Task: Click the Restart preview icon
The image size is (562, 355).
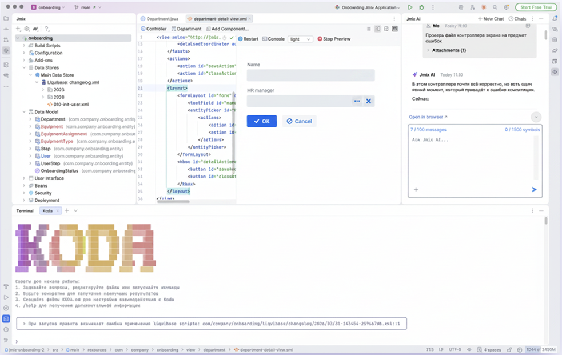Action: 240,39
